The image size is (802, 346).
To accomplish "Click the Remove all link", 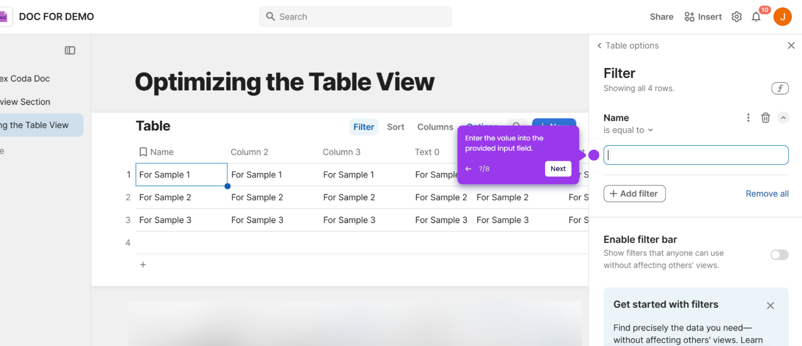I will coord(767,194).
